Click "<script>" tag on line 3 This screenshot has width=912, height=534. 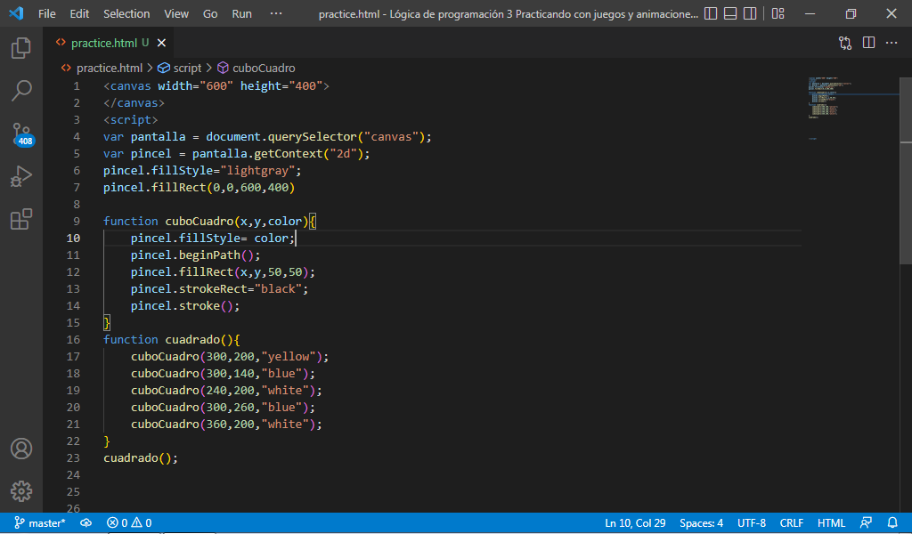click(130, 119)
